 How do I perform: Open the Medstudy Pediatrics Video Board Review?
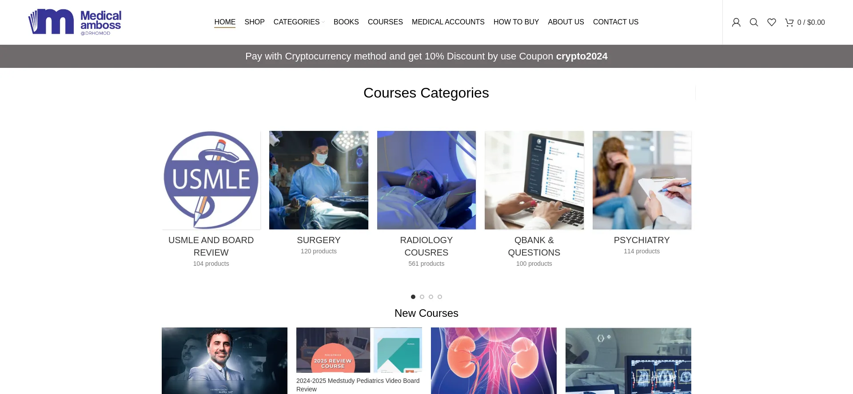pyautogui.click(x=358, y=385)
